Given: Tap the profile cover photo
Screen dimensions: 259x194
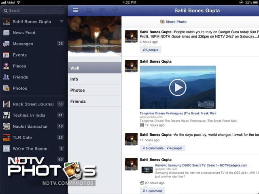Looking at the screenshot, I should 95,36.
